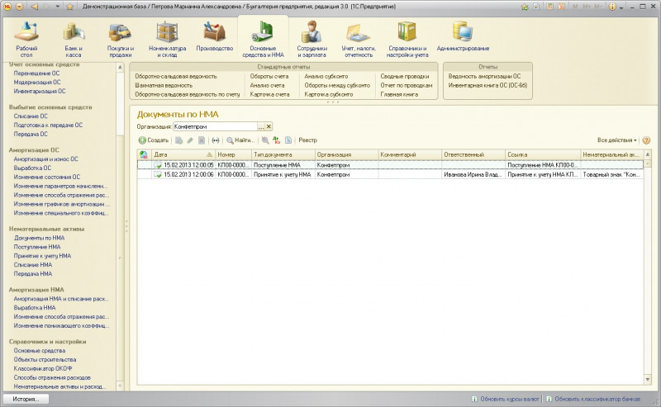Click table scrollbar down arrow
Image resolution: width=661 pixels, height=407 pixels.
coord(648,380)
